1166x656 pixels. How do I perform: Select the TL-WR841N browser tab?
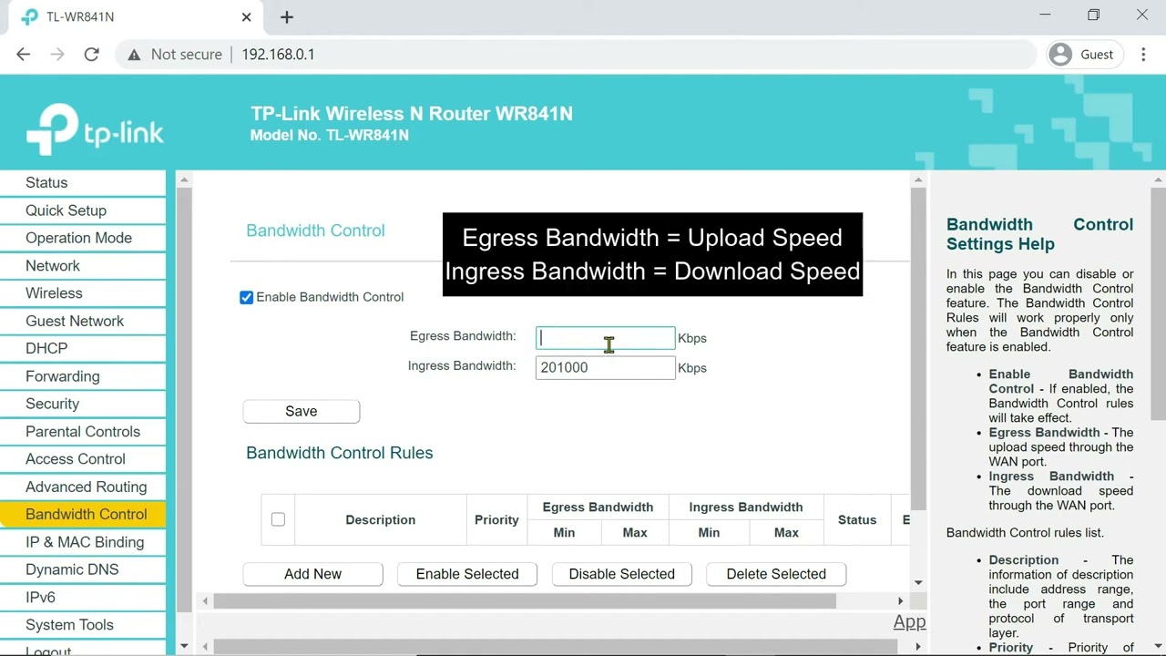click(x=137, y=16)
